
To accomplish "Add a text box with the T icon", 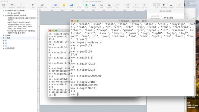I will (79, 5).
